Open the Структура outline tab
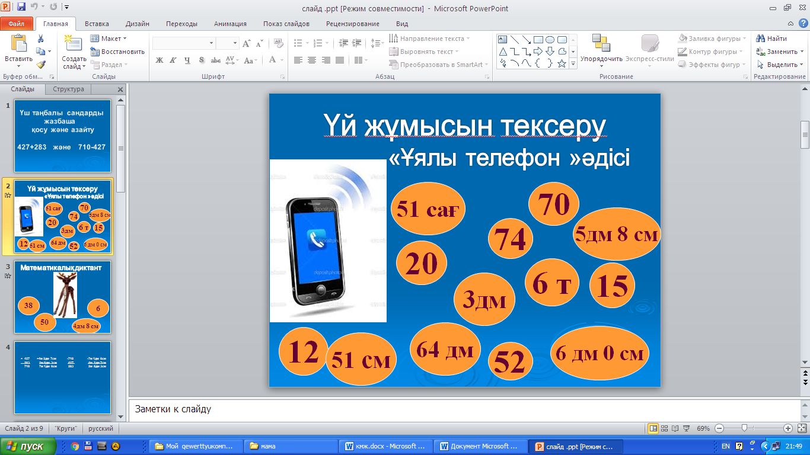The height and width of the screenshot is (455, 810). pyautogui.click(x=69, y=89)
